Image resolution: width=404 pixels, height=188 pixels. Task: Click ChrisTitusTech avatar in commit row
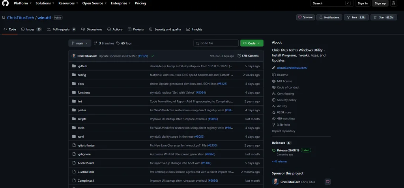coord(74,56)
